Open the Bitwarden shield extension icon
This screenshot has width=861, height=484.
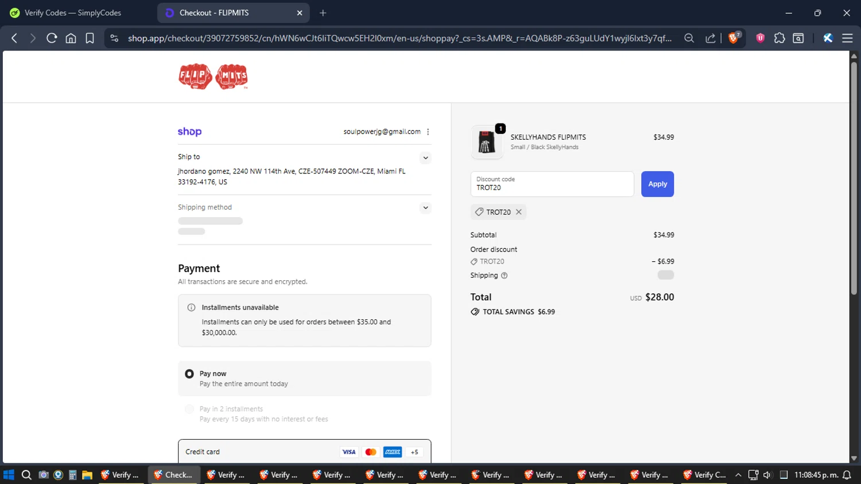click(760, 38)
